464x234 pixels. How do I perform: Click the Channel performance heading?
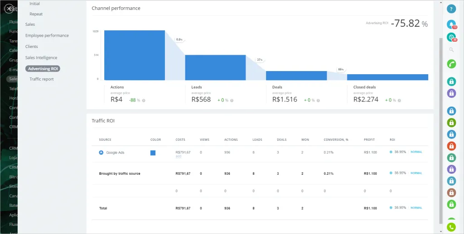(x=116, y=8)
